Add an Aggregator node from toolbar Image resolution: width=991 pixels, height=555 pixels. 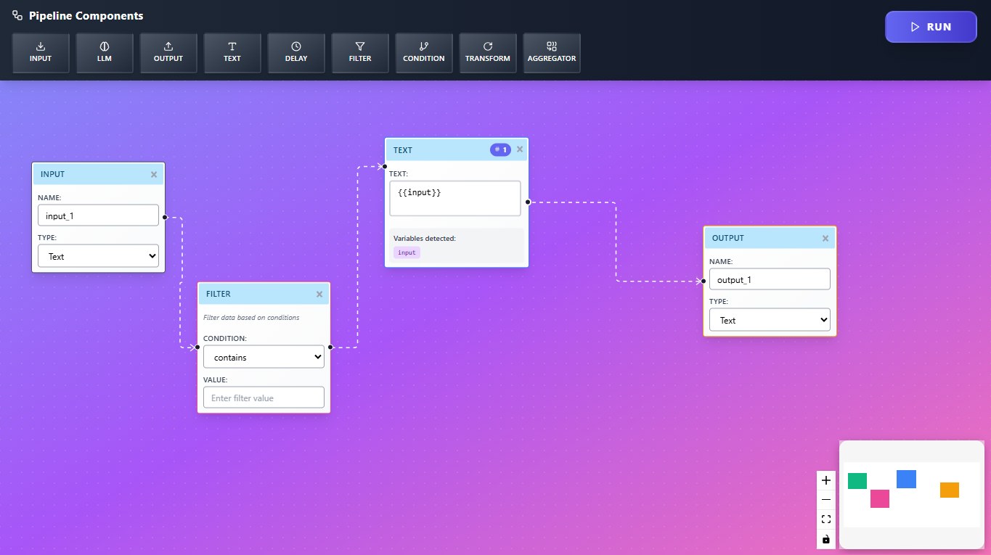[552, 53]
